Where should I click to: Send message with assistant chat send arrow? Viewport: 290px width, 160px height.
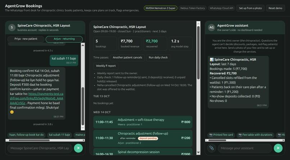click(278, 148)
